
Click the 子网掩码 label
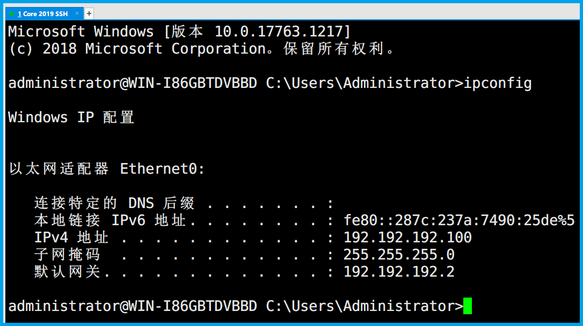click(x=67, y=255)
